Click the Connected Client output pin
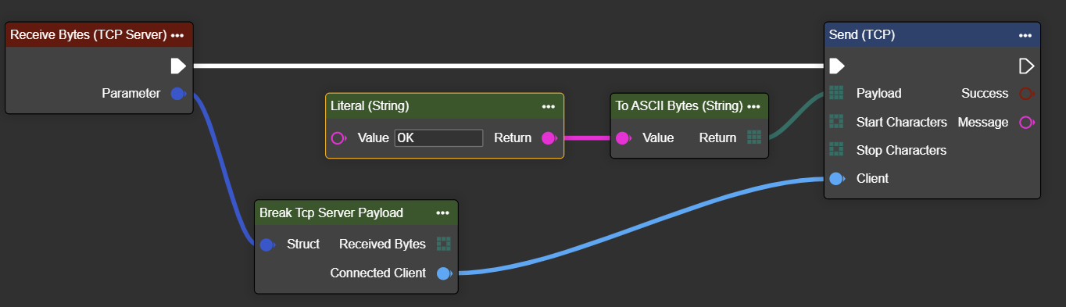Viewport: 1066px width, 307px height. (444, 273)
